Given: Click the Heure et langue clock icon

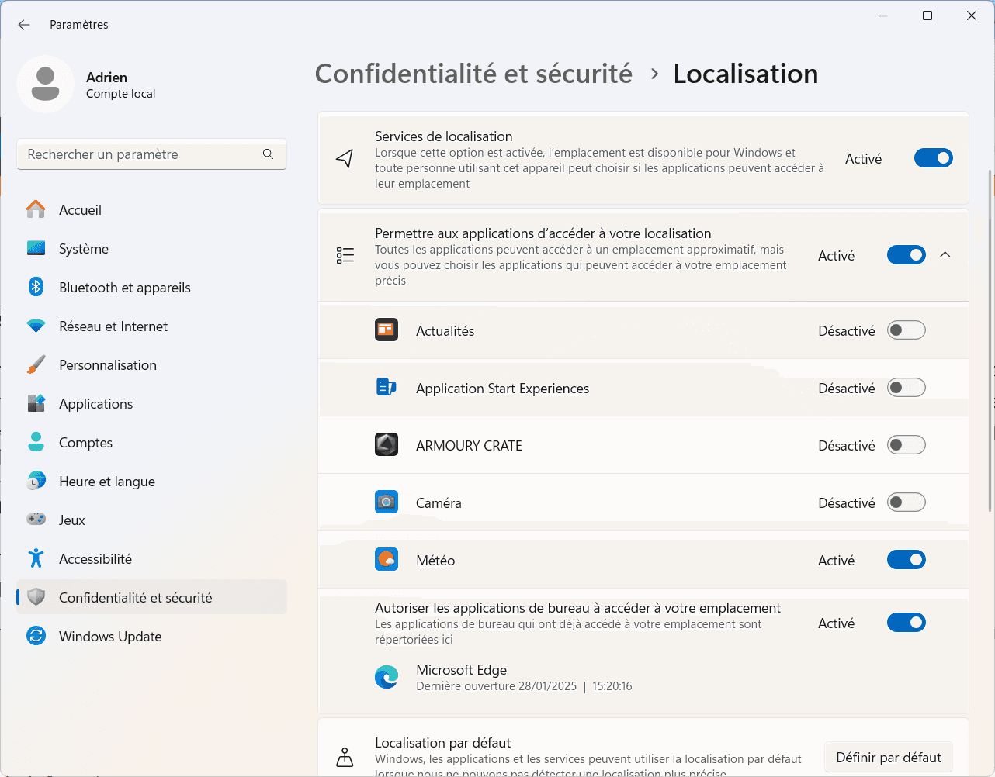Looking at the screenshot, I should click(x=36, y=481).
